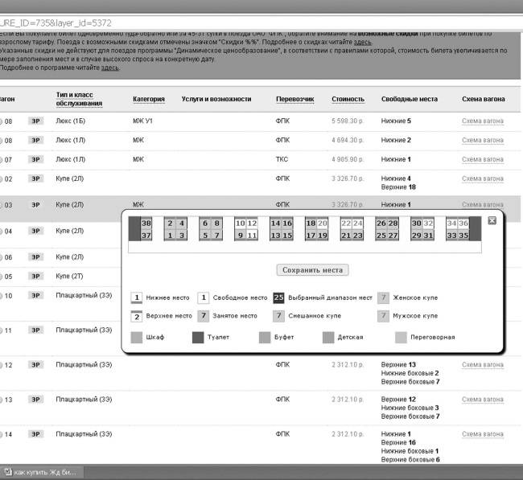The width and height of the screenshot is (523, 480).
Task: Open Схема вагона link for carriage 07
Action: [483, 160]
